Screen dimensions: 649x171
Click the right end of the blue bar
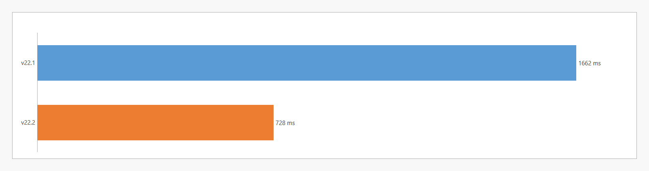pos(573,63)
